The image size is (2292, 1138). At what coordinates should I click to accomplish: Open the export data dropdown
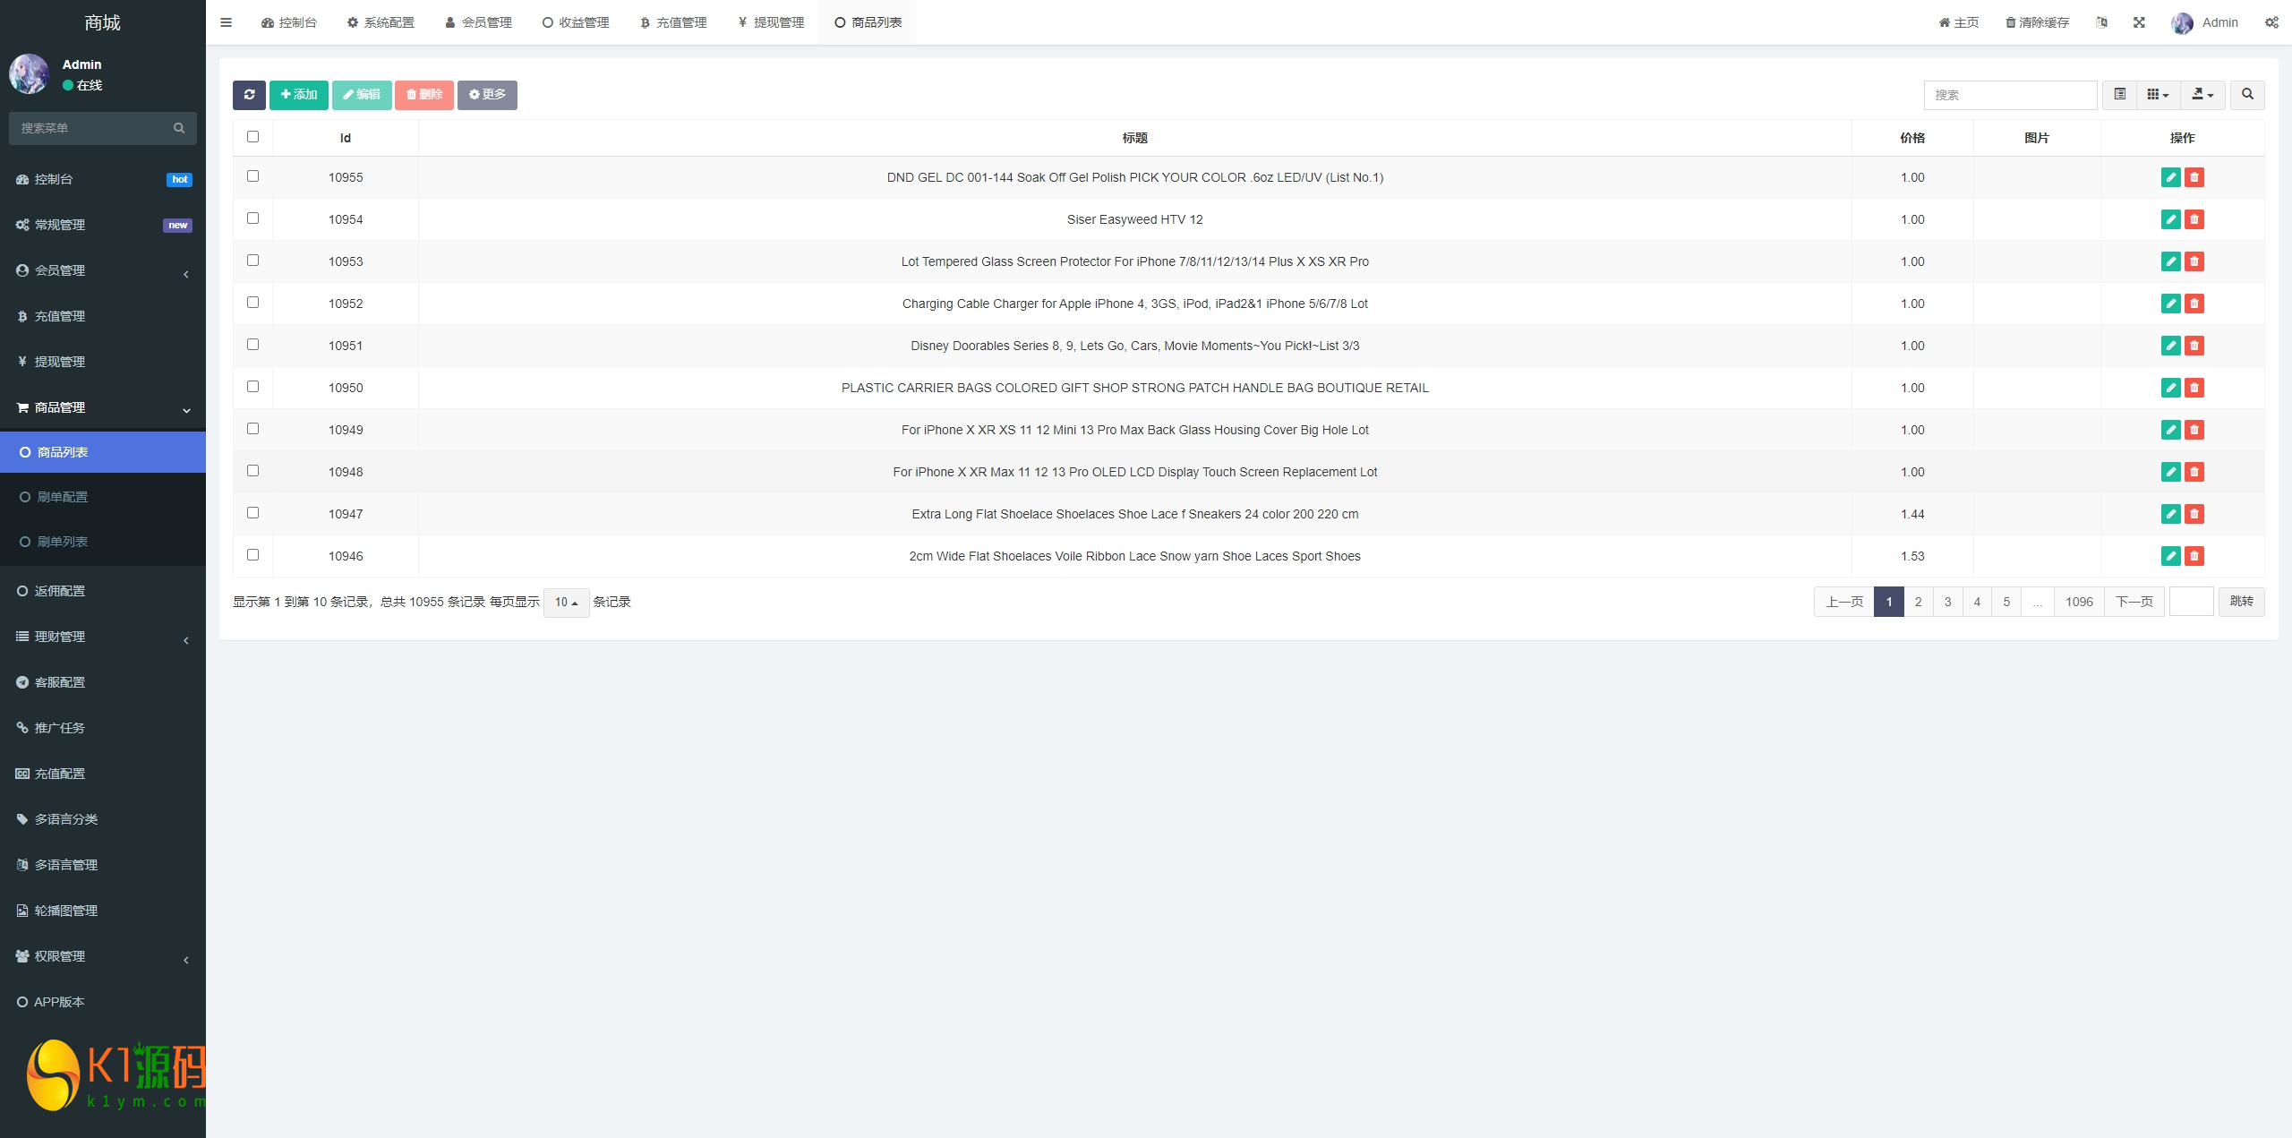coord(2202,95)
